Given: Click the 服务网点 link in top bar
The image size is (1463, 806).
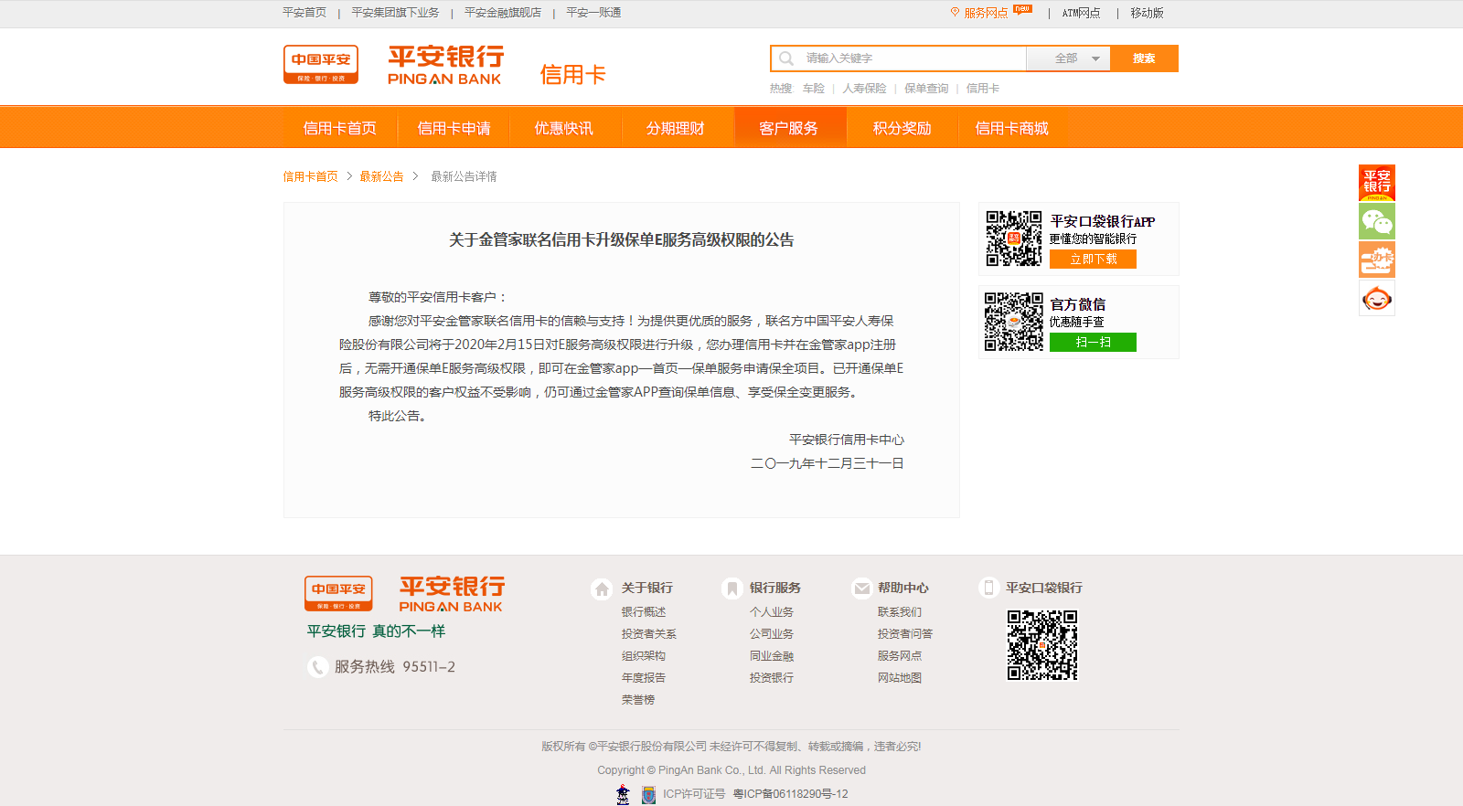Looking at the screenshot, I should (986, 13).
